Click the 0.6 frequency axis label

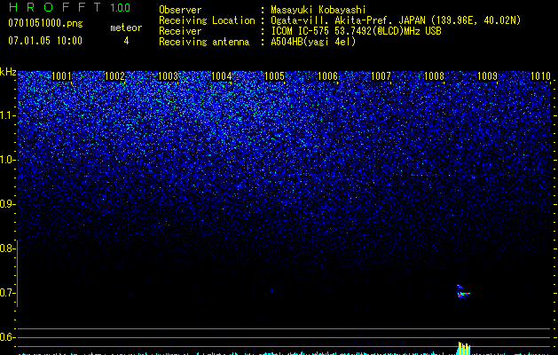(7, 337)
